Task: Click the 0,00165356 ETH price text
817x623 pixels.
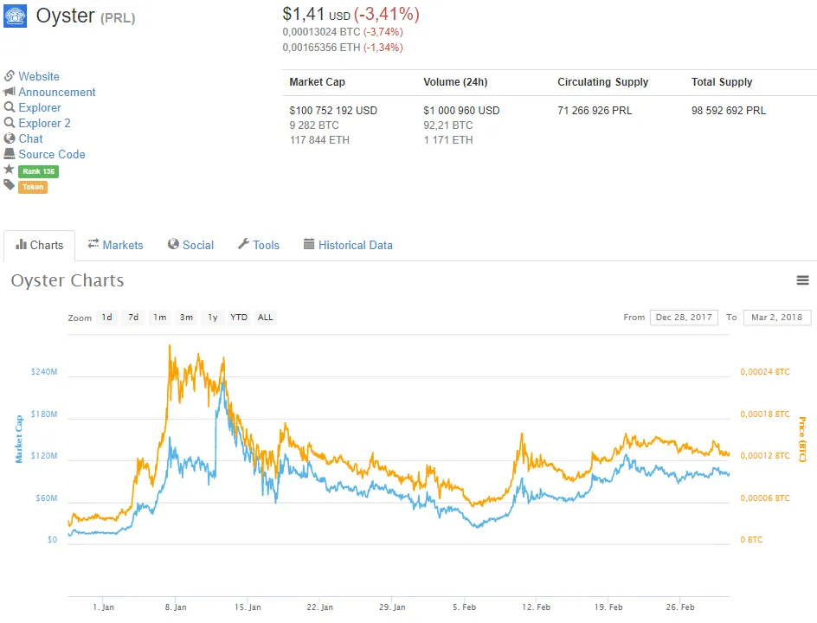Action: (321, 48)
